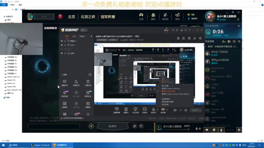Open the 主播任务 tool
264x148 pixels.
click(88, 83)
